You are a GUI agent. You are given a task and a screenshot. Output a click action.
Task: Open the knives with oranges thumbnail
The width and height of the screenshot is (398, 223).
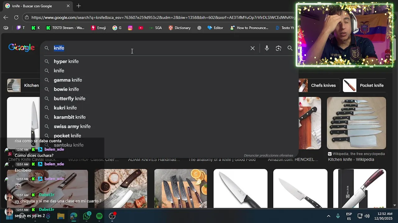[181, 188]
